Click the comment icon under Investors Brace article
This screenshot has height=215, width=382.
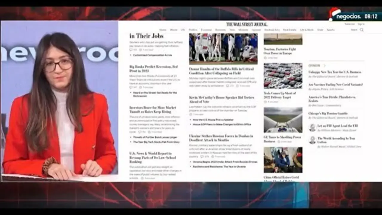(x=139, y=132)
